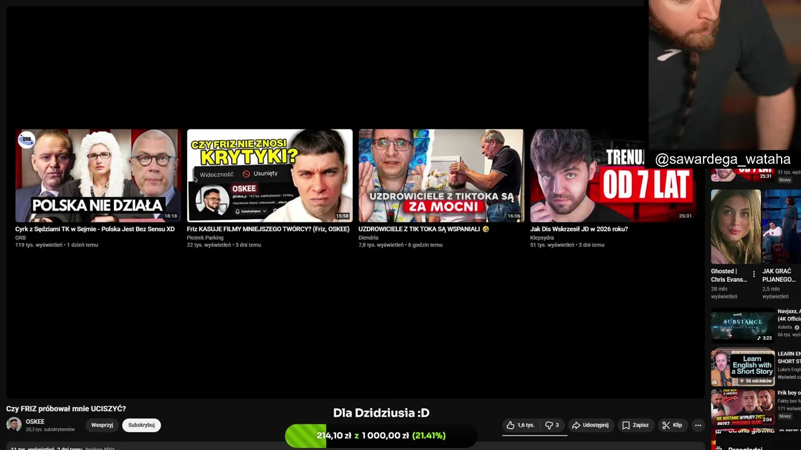Click '20,3 tys. subskrybentów' count
This screenshot has width=801, height=450.
pyautogui.click(x=50, y=429)
